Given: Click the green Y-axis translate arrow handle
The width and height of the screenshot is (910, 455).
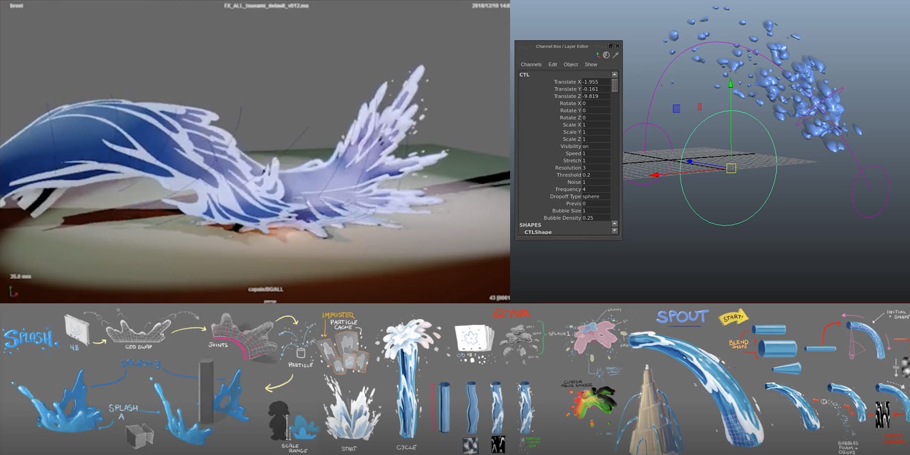Looking at the screenshot, I should click(x=730, y=83).
